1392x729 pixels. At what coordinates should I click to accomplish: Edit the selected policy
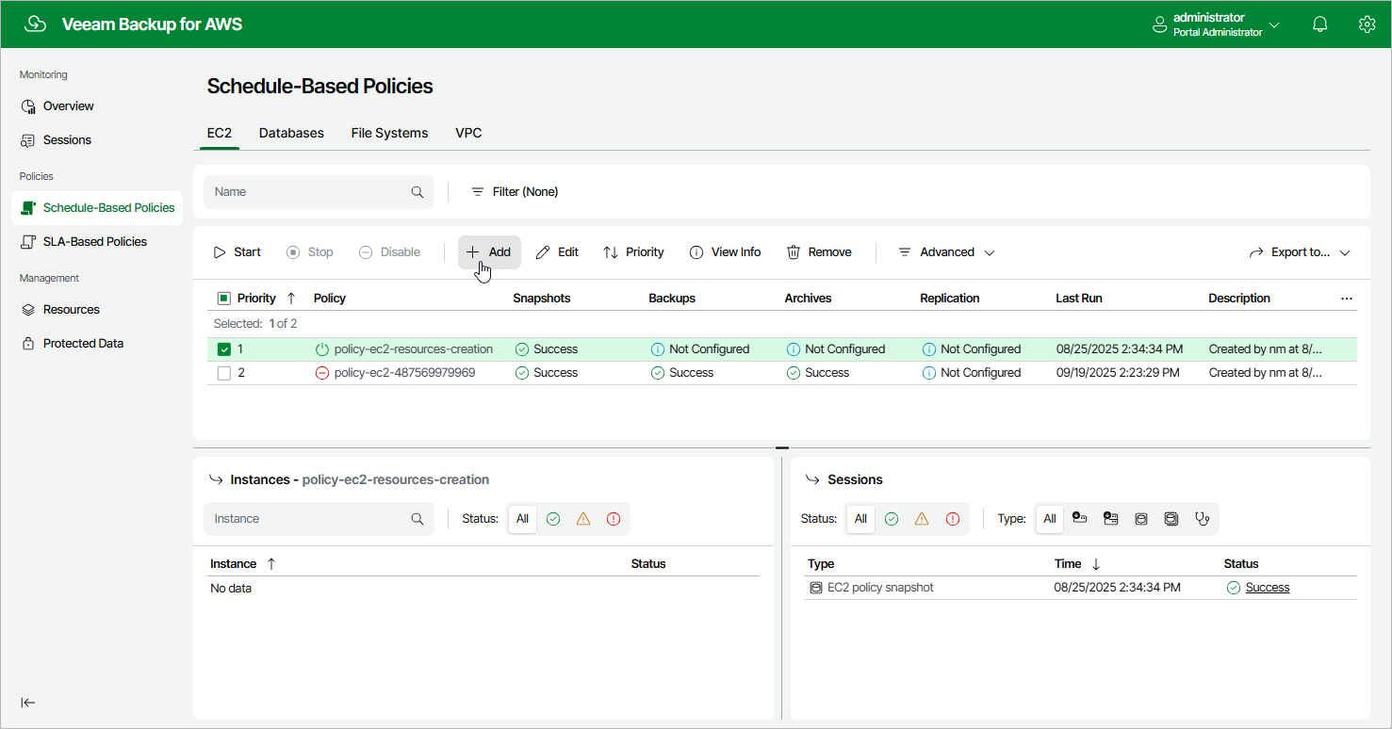coord(557,252)
